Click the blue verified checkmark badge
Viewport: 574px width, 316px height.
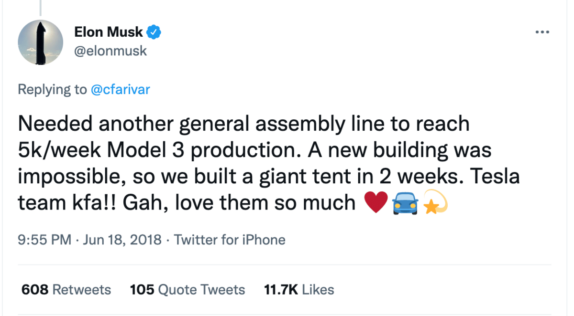coord(154,32)
